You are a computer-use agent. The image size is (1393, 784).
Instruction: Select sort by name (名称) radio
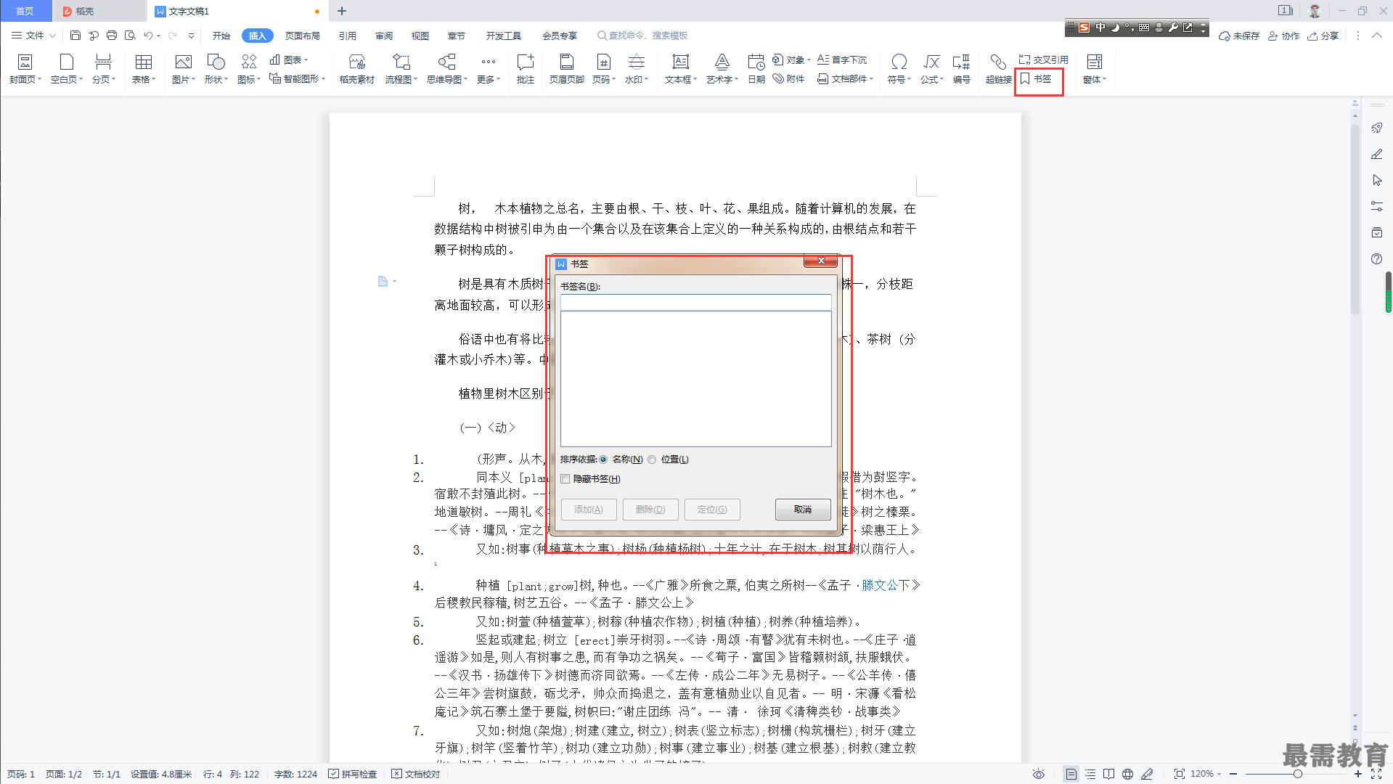[x=603, y=460]
